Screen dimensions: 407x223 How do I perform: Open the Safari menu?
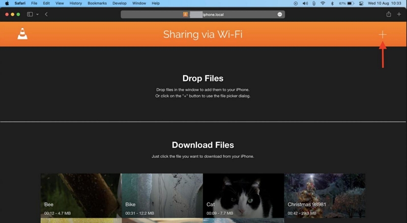tap(20, 4)
